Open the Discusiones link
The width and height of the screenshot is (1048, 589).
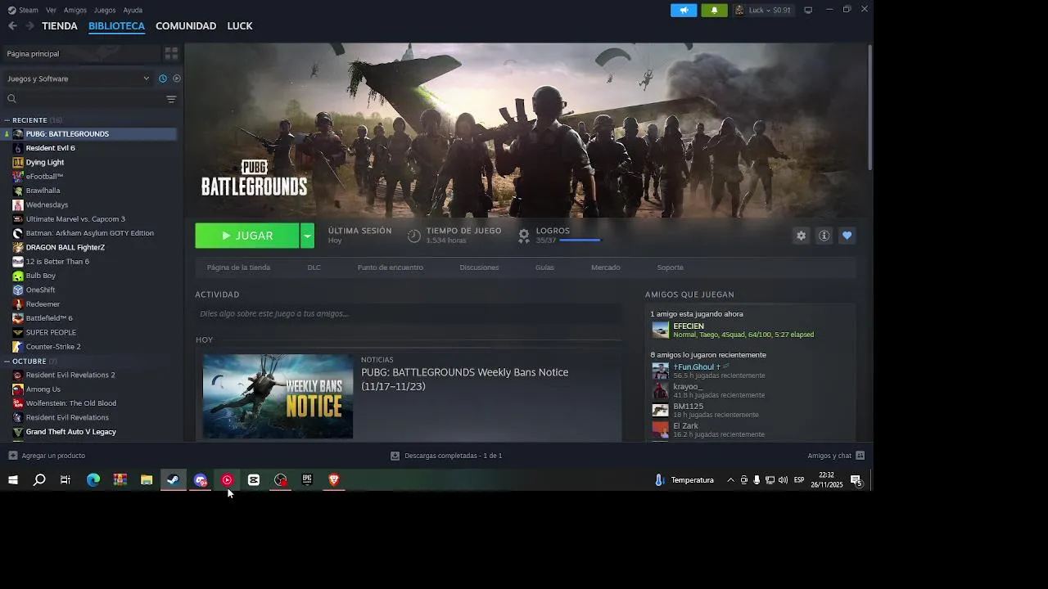[479, 268]
